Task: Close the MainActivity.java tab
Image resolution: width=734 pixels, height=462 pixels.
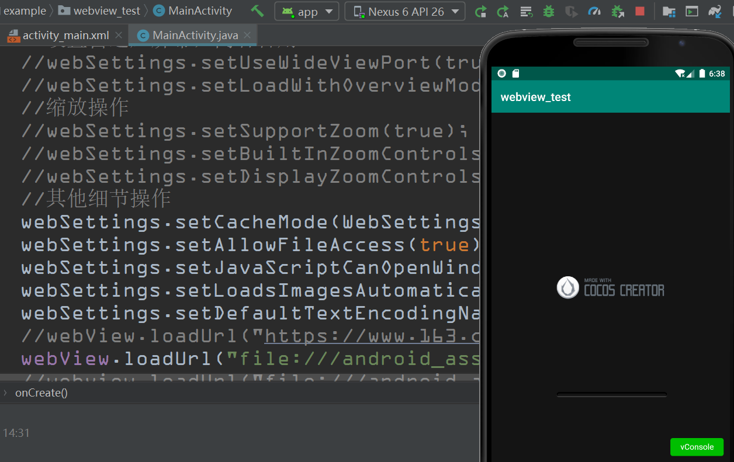Action: (247, 36)
